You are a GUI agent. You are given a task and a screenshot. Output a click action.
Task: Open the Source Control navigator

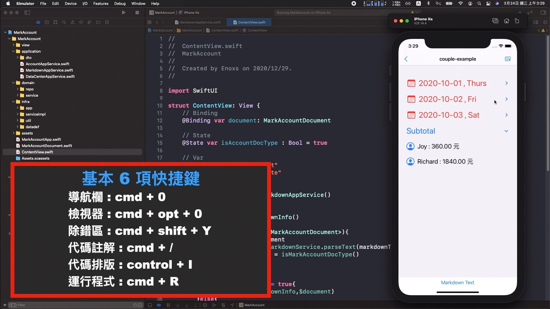[x=47, y=22]
